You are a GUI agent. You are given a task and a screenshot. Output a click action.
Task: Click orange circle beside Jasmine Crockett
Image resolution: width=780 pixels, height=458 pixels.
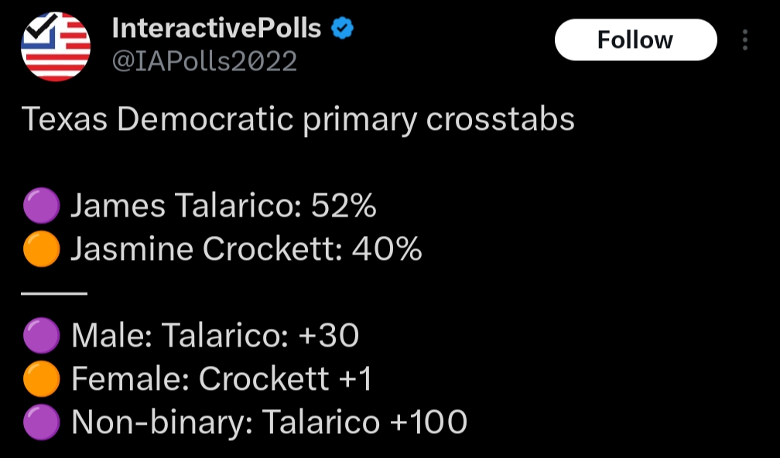point(41,250)
